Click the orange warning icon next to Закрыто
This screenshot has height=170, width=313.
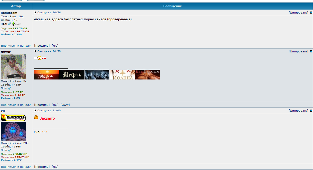(36, 117)
